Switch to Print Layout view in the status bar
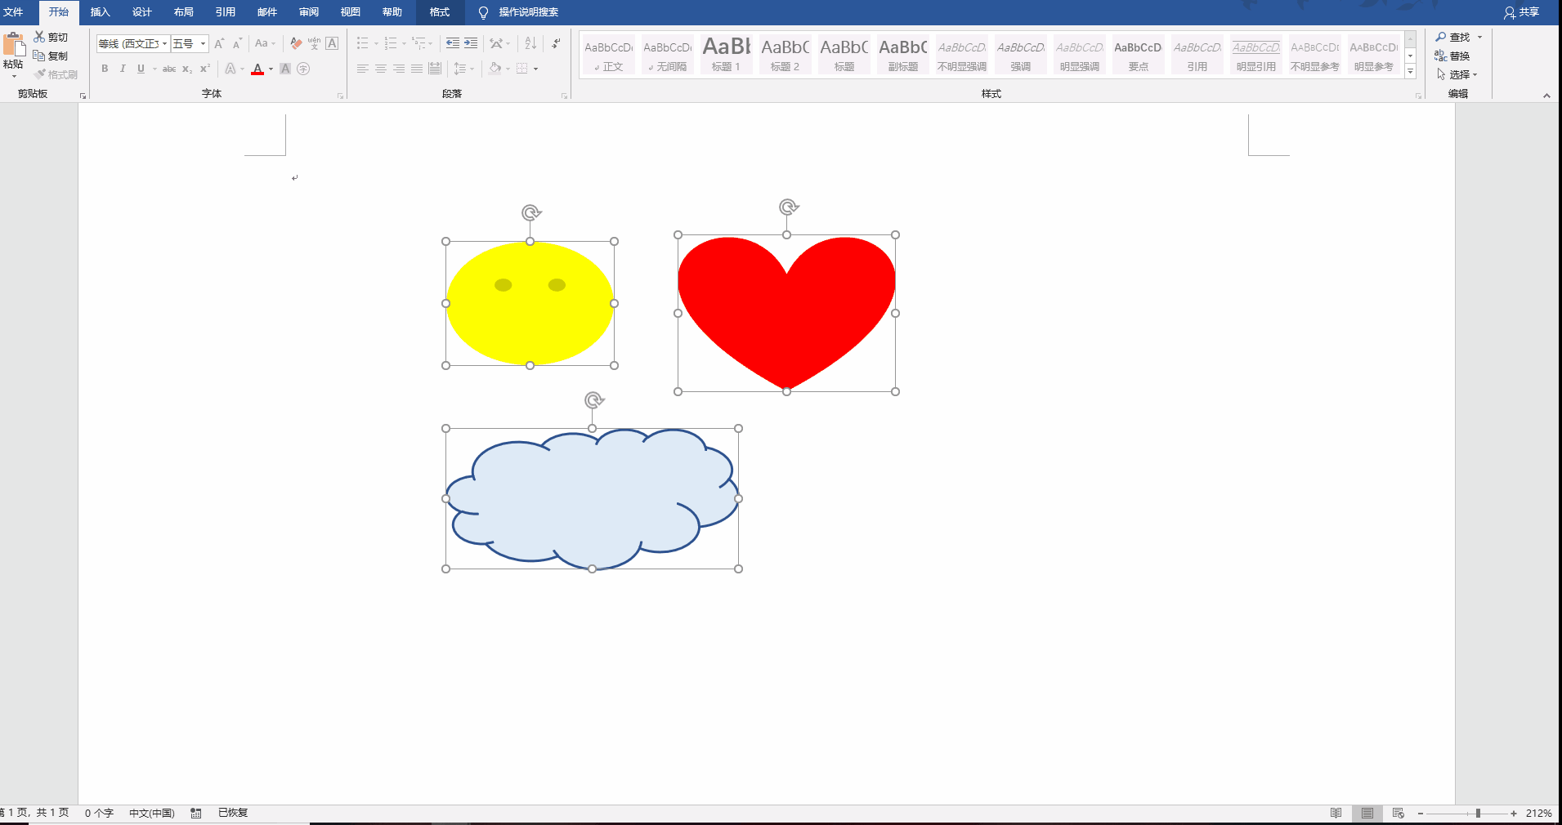1562x825 pixels. [1367, 813]
